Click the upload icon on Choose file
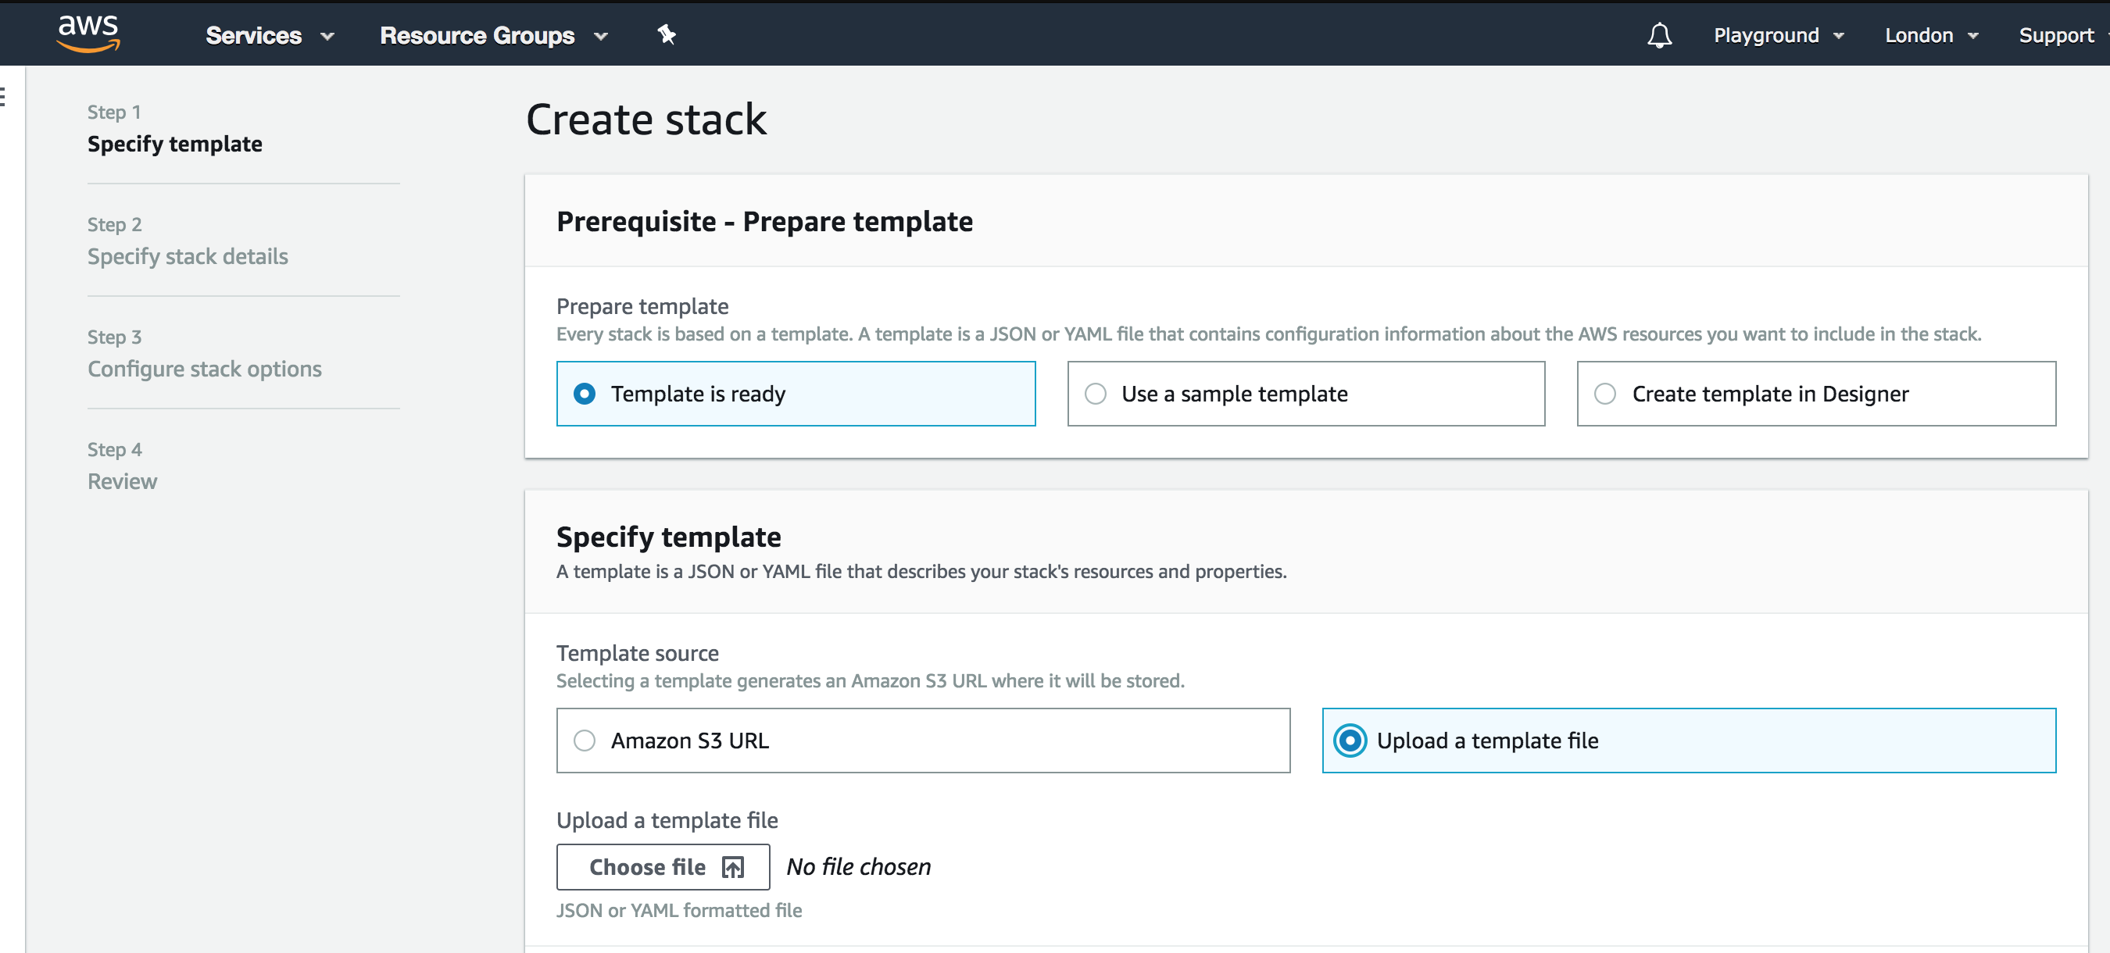This screenshot has width=2110, height=953. pyautogui.click(x=732, y=867)
